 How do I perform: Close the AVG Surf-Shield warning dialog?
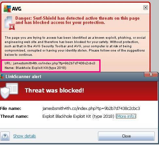tap(146, 8)
